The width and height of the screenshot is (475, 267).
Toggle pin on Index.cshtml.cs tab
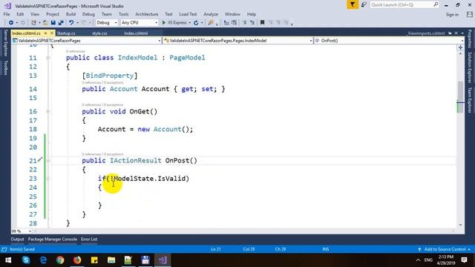tap(46, 33)
